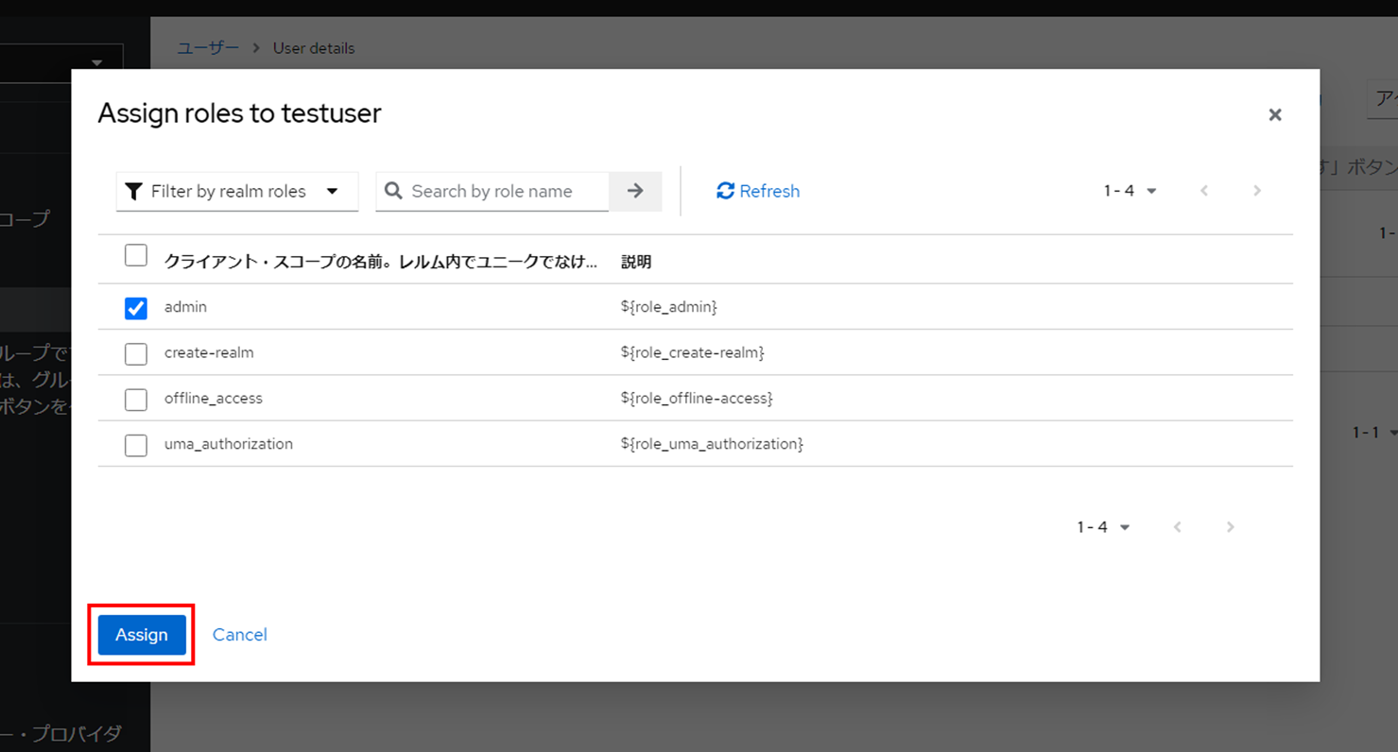This screenshot has height=752, width=1398.
Task: Close the Assign roles dialog
Action: (1274, 114)
